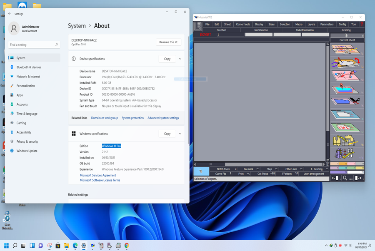This screenshot has width=375, height=251.
Task: Click the Find a setting search box
Action: click(x=33, y=45)
